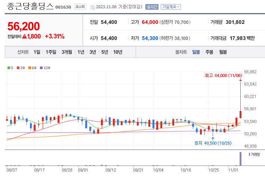Click the red up-triangle change icon
Screen dimensions: 265x176
tap(25, 36)
